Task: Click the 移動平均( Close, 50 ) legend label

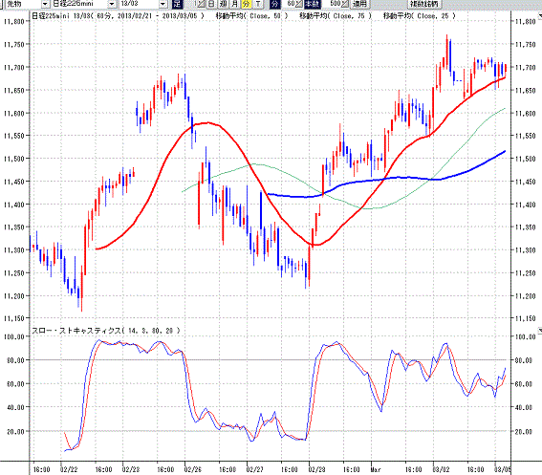Action: pyautogui.click(x=251, y=16)
